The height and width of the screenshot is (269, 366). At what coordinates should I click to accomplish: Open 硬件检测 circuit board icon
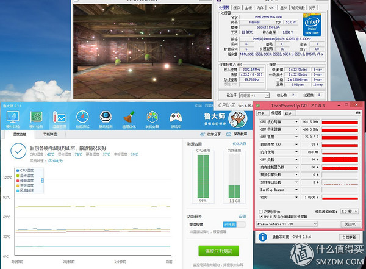click(36, 120)
